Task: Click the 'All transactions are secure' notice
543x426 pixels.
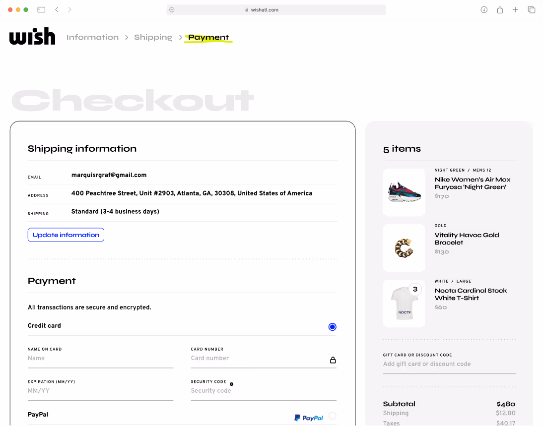Action: click(x=89, y=307)
